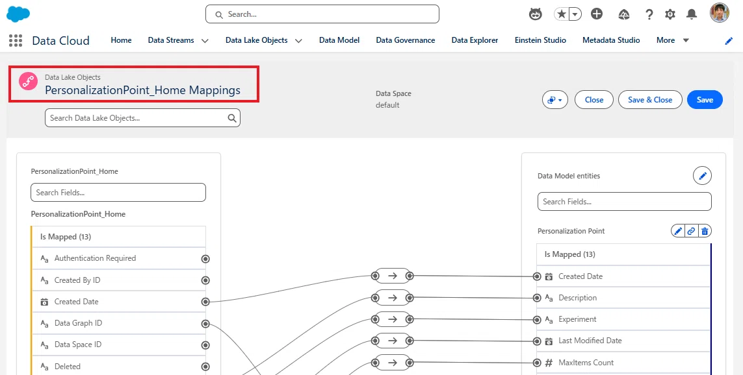The width and height of the screenshot is (743, 375).
Task: Click the Authentication Required field connector dot
Action: pos(205,259)
